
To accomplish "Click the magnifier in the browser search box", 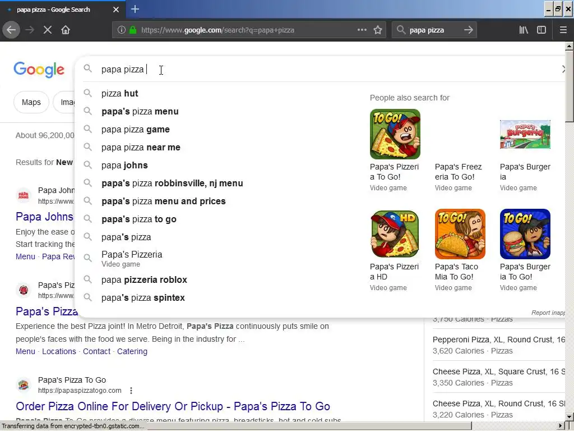I will 401,30.
